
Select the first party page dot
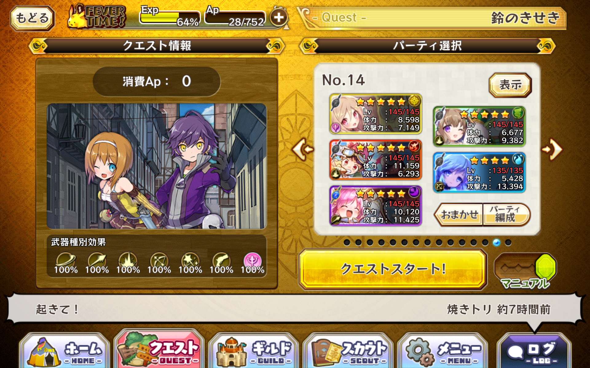(x=347, y=243)
